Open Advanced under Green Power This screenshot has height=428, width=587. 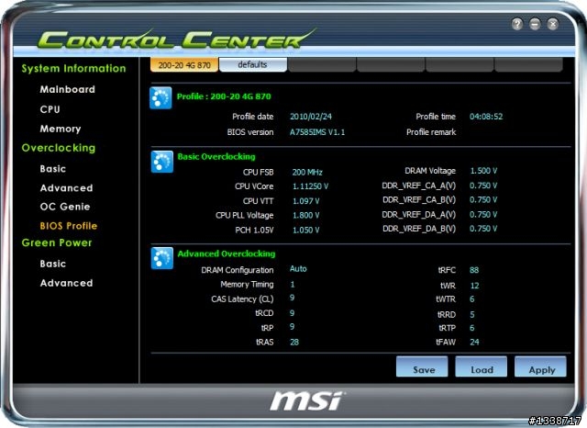(x=66, y=283)
